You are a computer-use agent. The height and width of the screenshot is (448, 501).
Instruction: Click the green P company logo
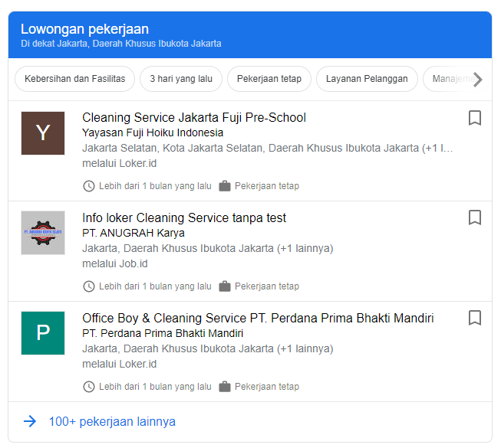tap(43, 333)
